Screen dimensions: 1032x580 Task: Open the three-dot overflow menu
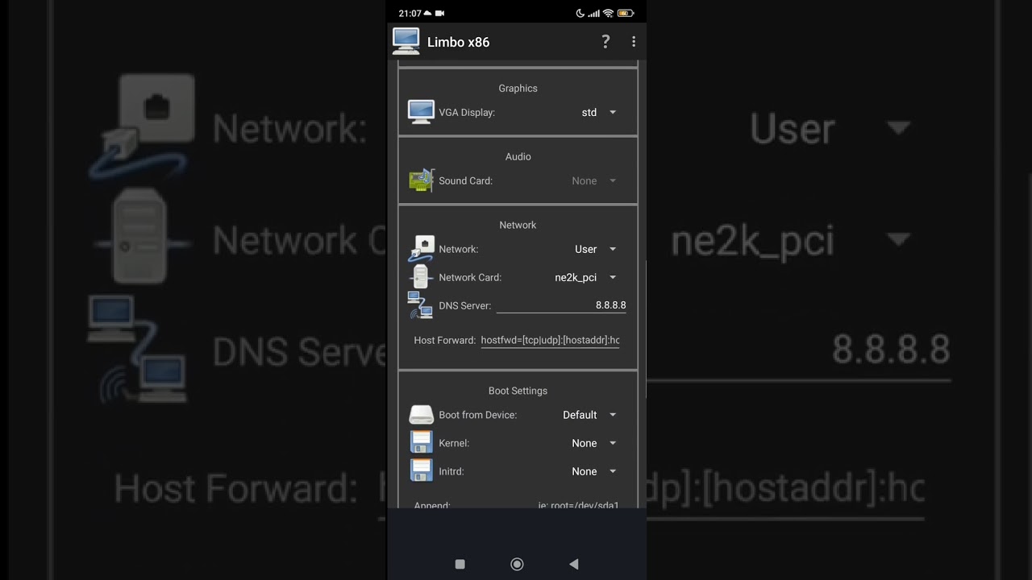pyautogui.click(x=634, y=42)
